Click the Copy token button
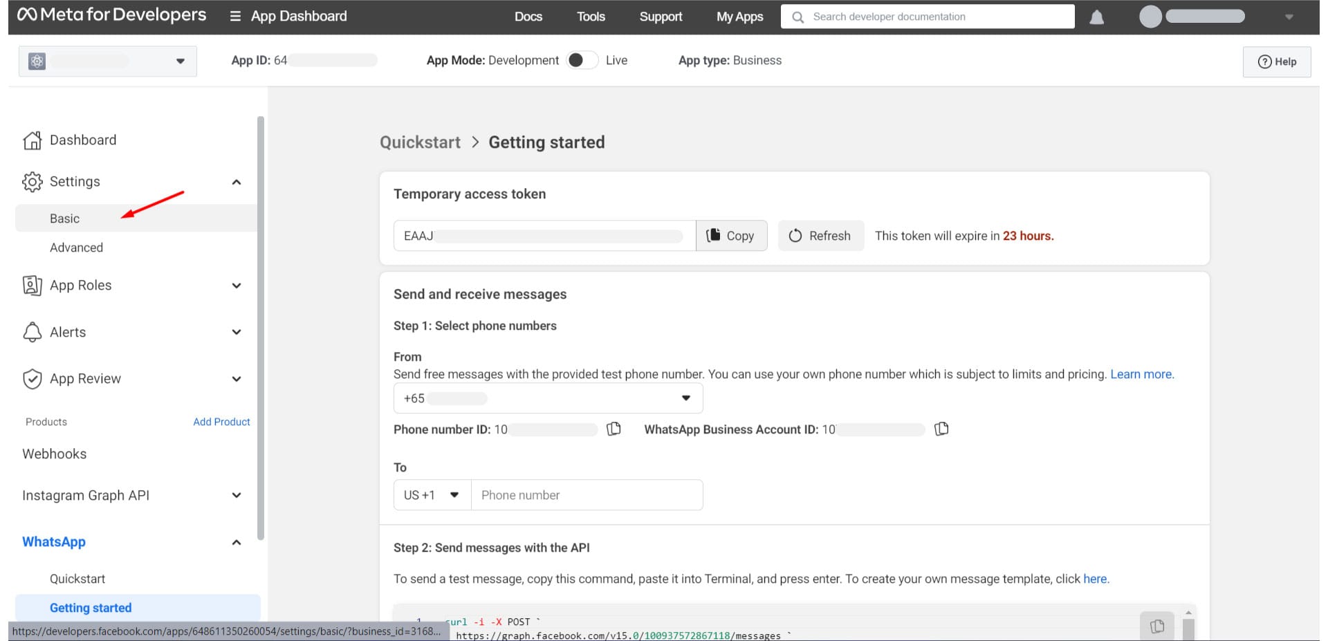 (x=731, y=236)
